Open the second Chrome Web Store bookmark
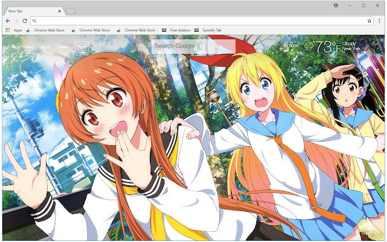Screen dimensions: 387x242 [x=91, y=30]
